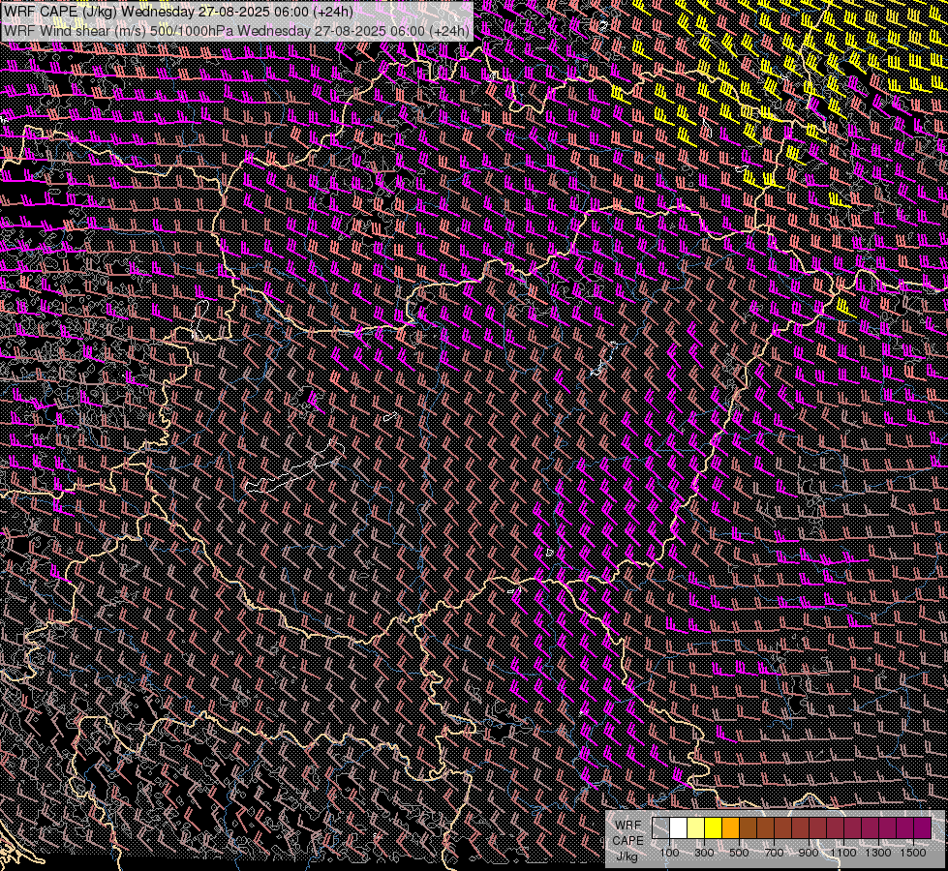948x871 pixels.
Task: Click the 1300 legend value label
Action: (878, 853)
